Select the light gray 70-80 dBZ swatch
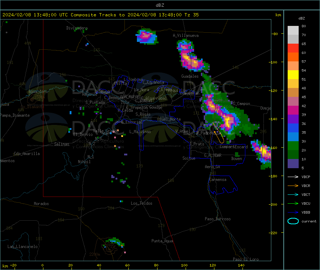320x270 pixels. 293,31
